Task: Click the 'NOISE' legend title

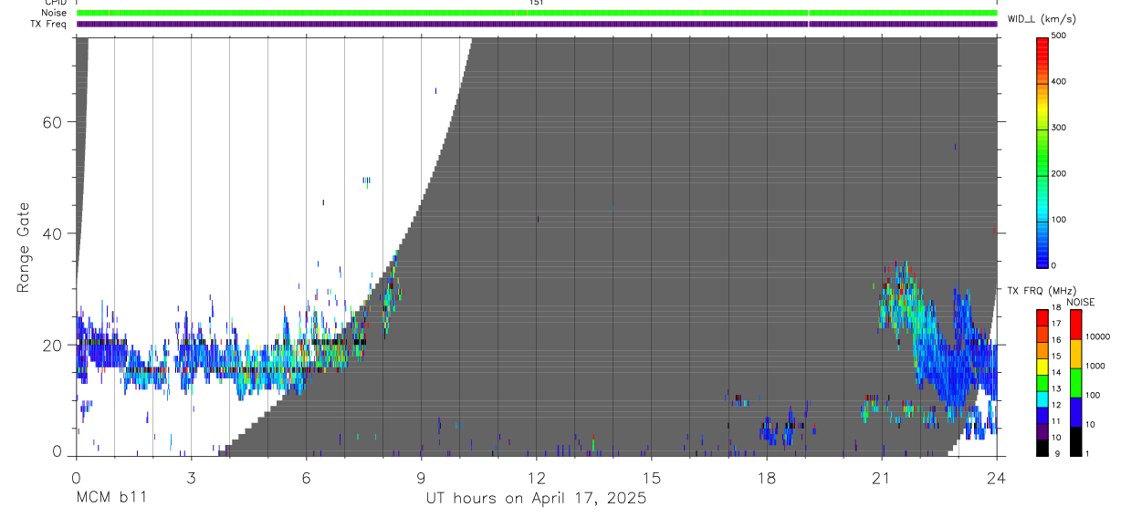Action: pyautogui.click(x=1080, y=302)
